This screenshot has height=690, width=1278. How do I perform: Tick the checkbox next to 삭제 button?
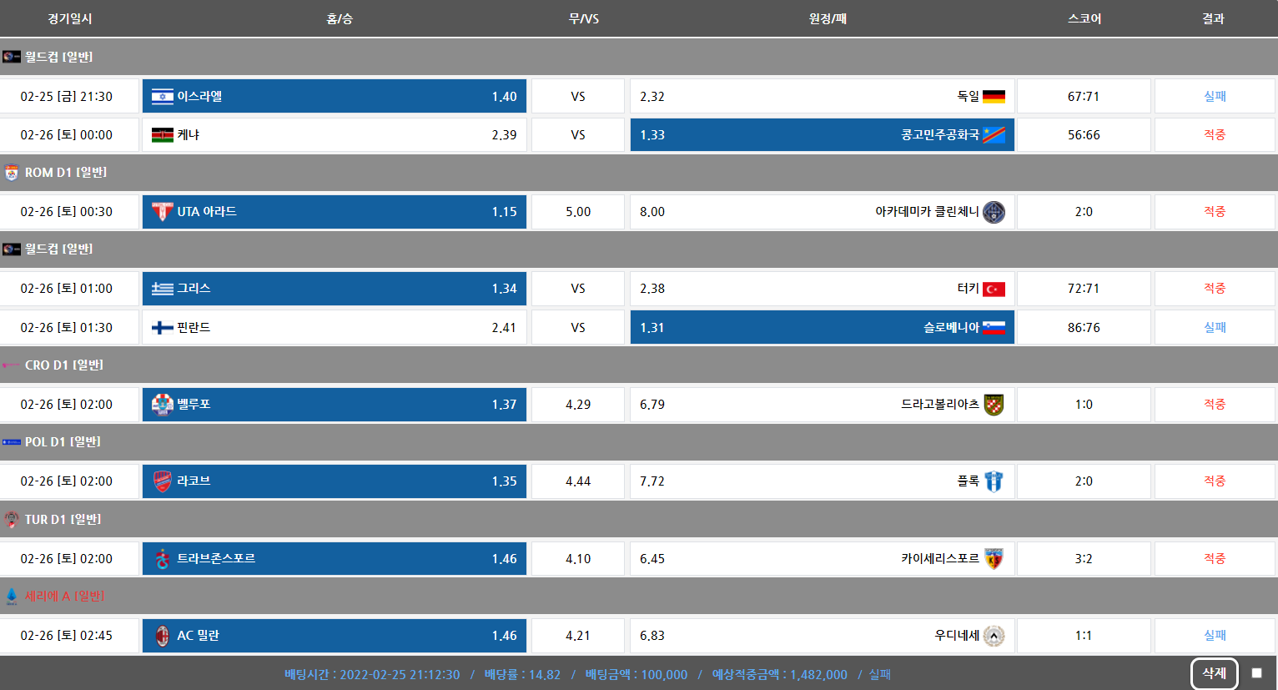point(1256,673)
